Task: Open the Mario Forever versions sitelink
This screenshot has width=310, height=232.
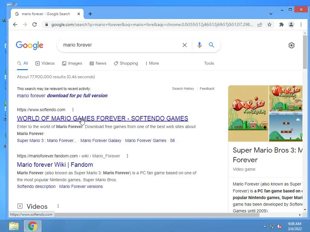Action: point(81,186)
